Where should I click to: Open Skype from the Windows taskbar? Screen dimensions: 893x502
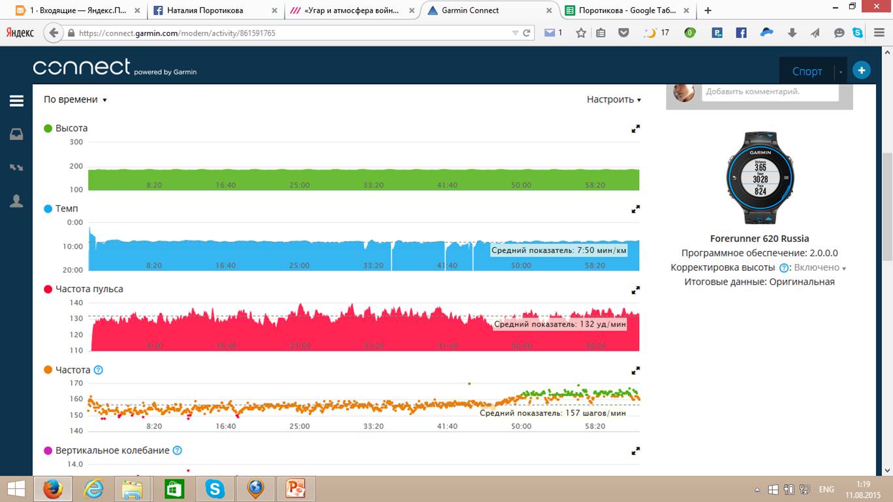pos(215,488)
